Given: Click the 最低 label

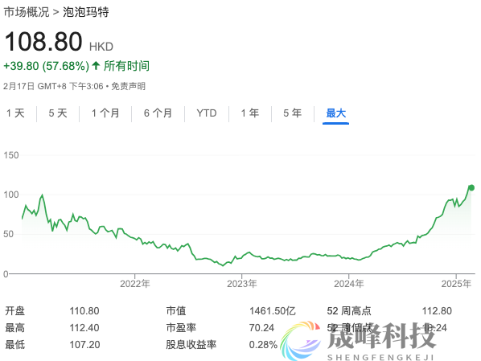Looking at the screenshot, I should click(x=15, y=345).
